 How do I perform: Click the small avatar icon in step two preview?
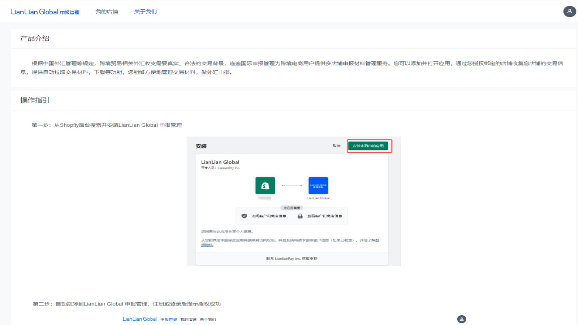click(461, 319)
